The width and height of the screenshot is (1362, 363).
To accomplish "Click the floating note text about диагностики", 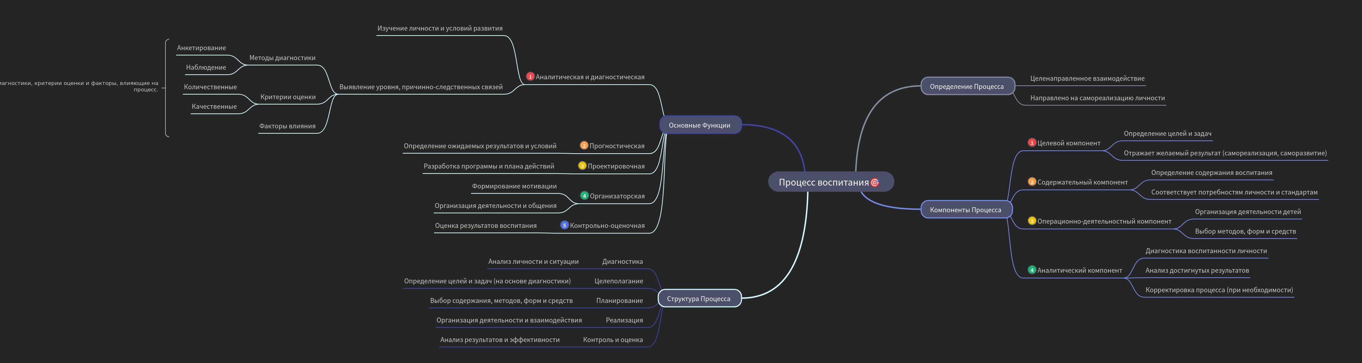I will 79,86.
